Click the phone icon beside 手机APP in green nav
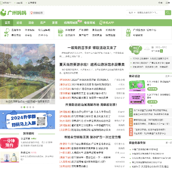 (101, 23)
